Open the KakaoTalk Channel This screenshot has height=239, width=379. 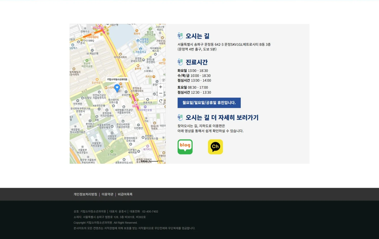[x=215, y=147]
